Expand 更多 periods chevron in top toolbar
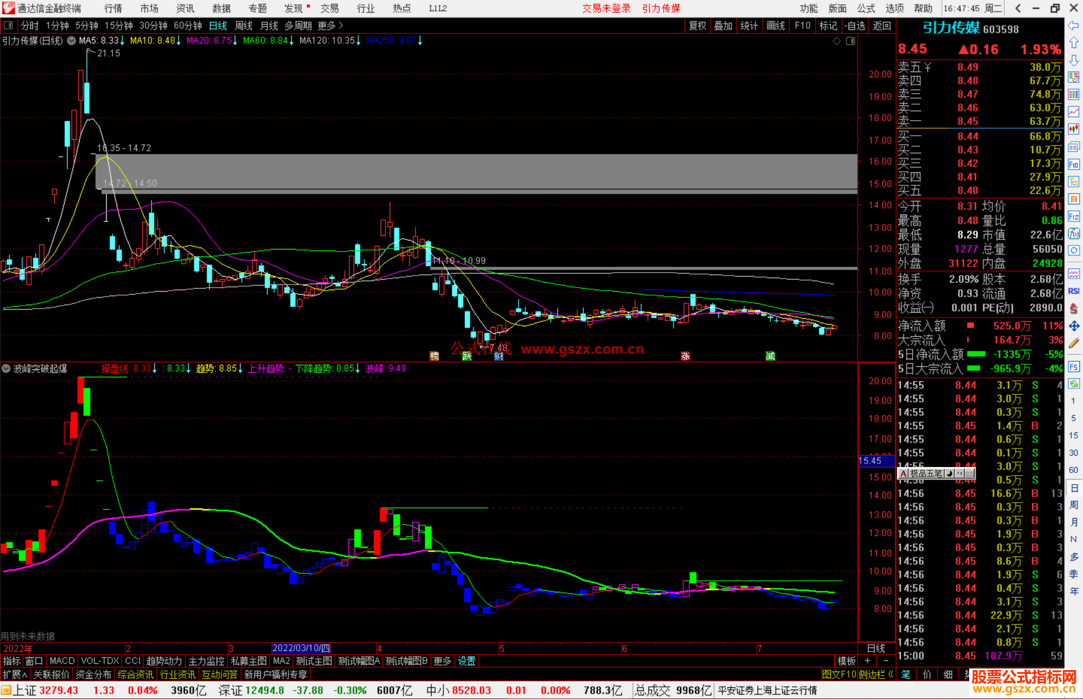This screenshot has height=699, width=1083. click(331, 25)
